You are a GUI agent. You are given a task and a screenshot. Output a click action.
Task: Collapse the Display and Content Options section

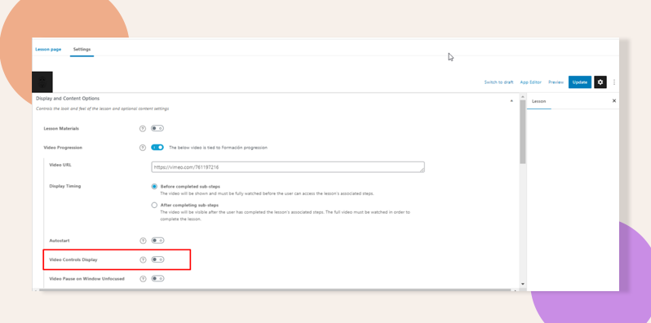[511, 101]
